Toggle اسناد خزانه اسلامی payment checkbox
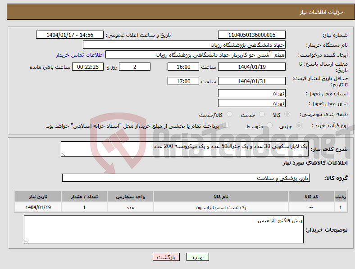This screenshot has height=269, width=355. [226, 125]
